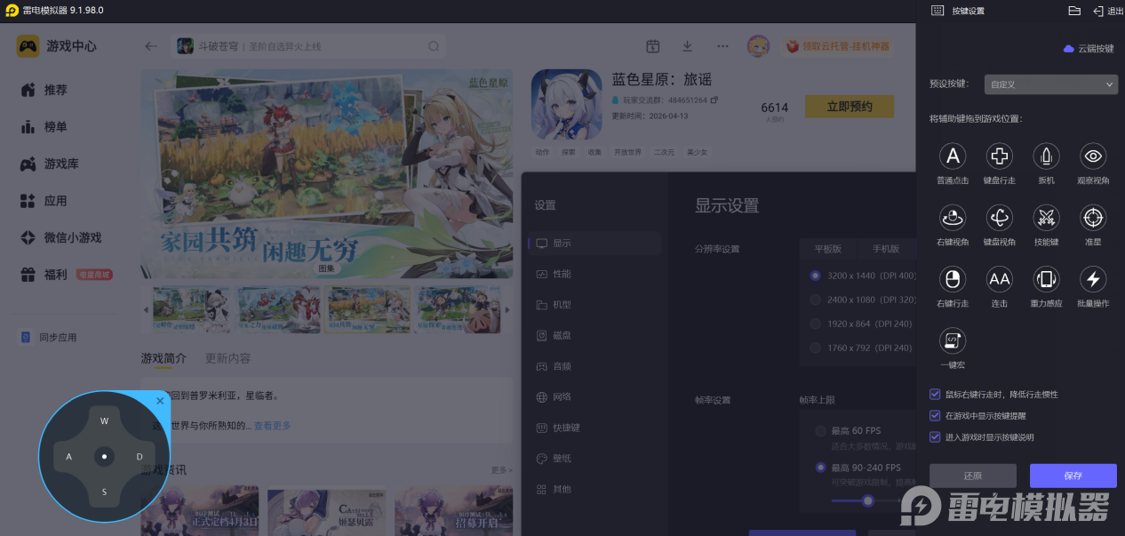Screen dimensions: 1125x536
Task: Pick the 扳机 trigger key icon
Action: click(1046, 156)
